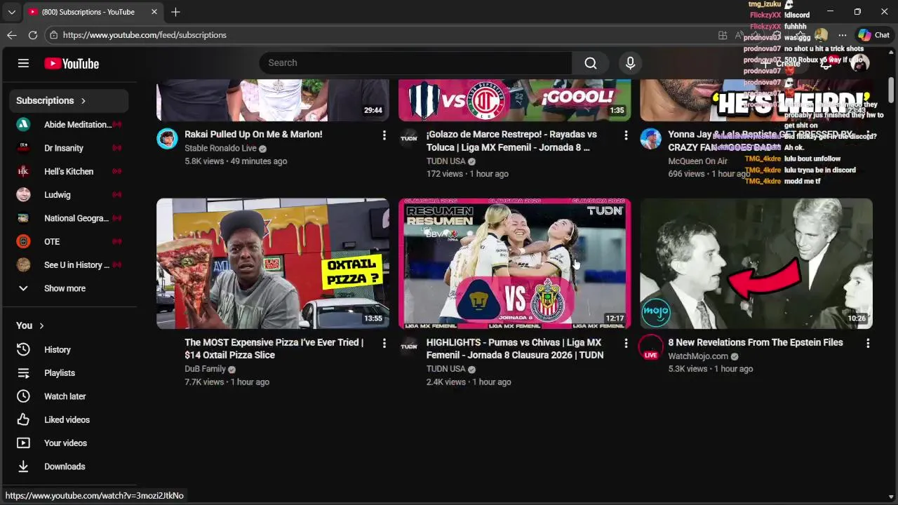Play Pumas vs Chivas highlights thumbnail
The image size is (898, 505).
(515, 263)
